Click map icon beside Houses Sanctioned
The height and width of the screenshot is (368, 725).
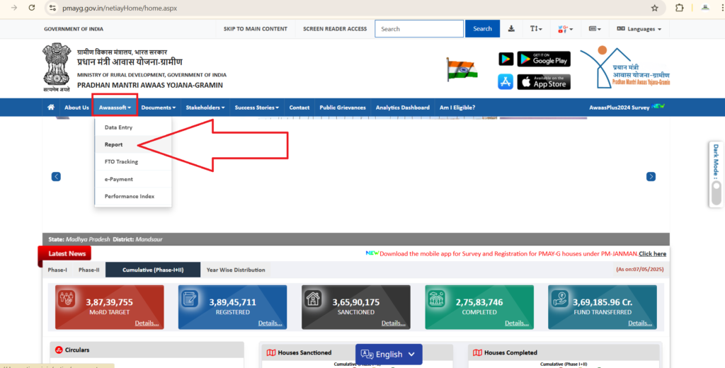pyautogui.click(x=271, y=352)
